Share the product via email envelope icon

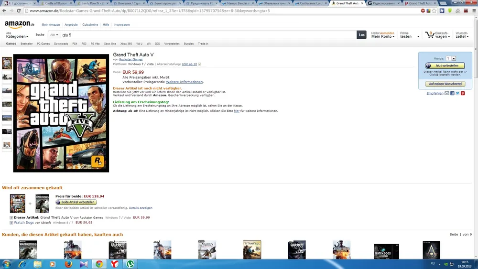pyautogui.click(x=447, y=93)
